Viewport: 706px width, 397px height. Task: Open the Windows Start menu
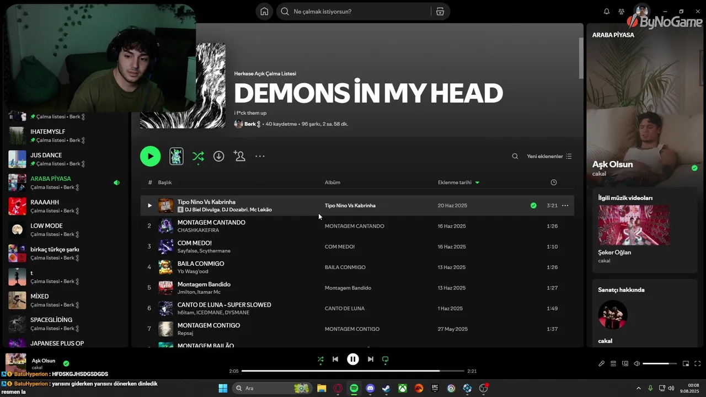tap(223, 388)
